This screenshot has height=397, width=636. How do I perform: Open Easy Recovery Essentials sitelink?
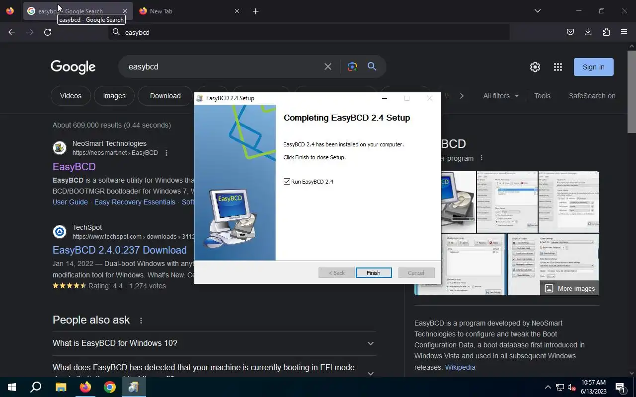click(135, 202)
